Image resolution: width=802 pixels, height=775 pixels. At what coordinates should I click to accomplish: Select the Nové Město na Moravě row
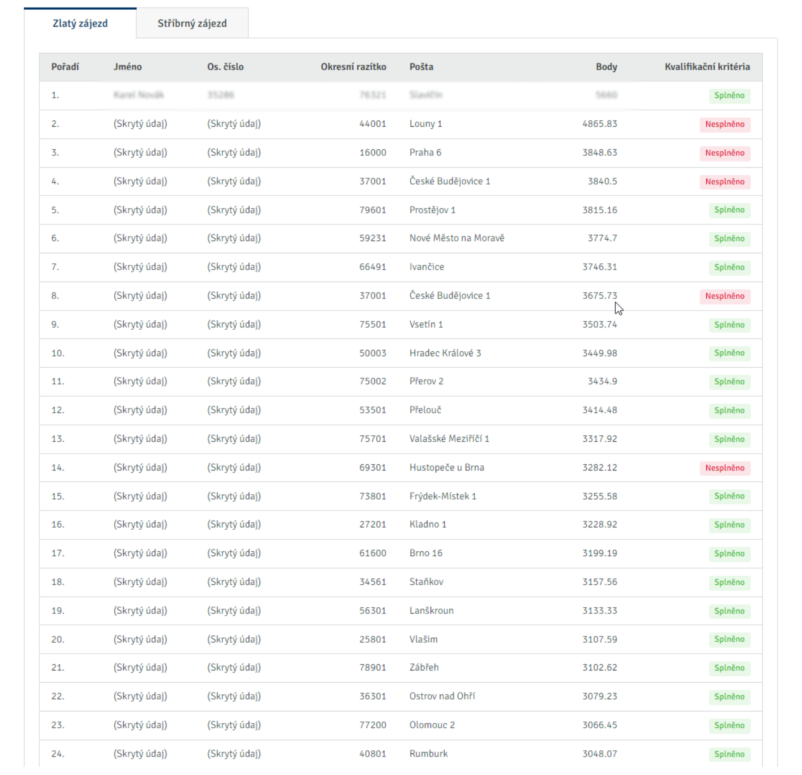click(401, 239)
